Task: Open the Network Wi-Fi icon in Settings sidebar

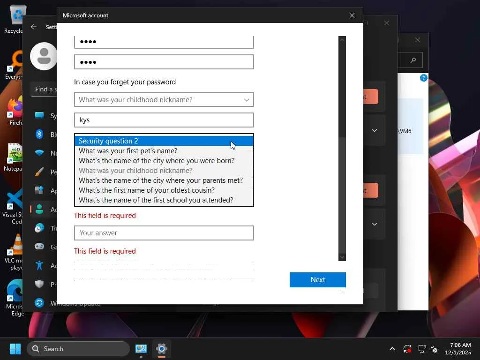Action: coord(39,153)
